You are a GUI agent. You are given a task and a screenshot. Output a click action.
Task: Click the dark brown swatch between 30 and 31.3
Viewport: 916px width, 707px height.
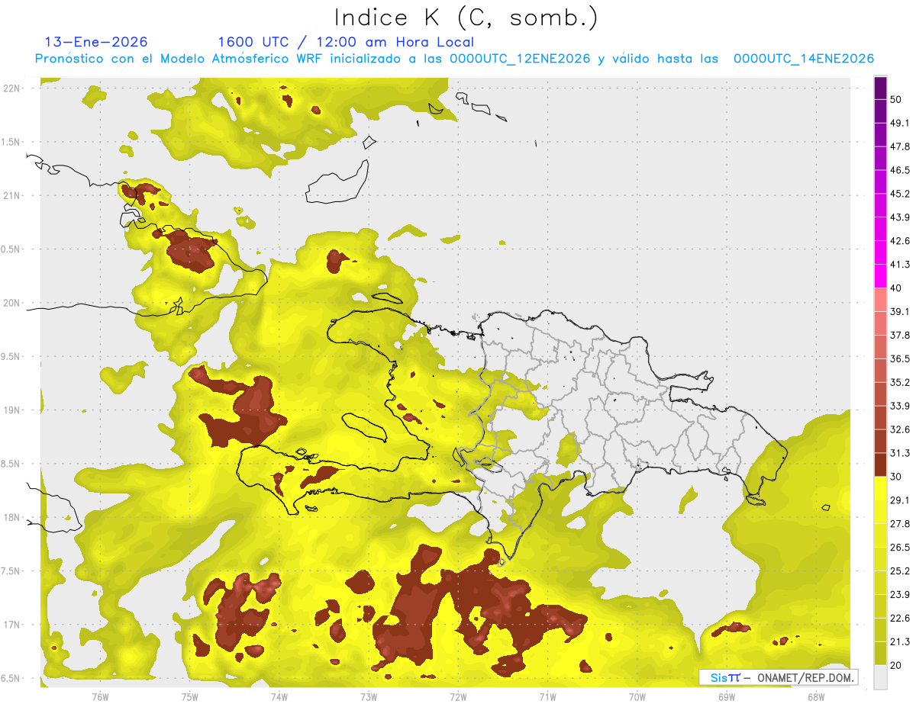pos(881,464)
